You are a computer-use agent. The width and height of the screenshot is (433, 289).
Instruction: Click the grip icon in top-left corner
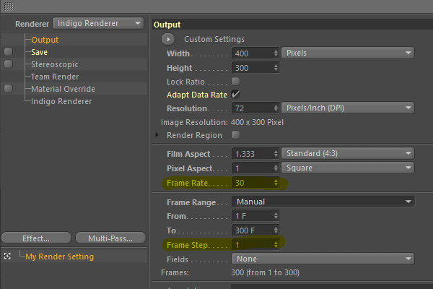tap(8, 5)
